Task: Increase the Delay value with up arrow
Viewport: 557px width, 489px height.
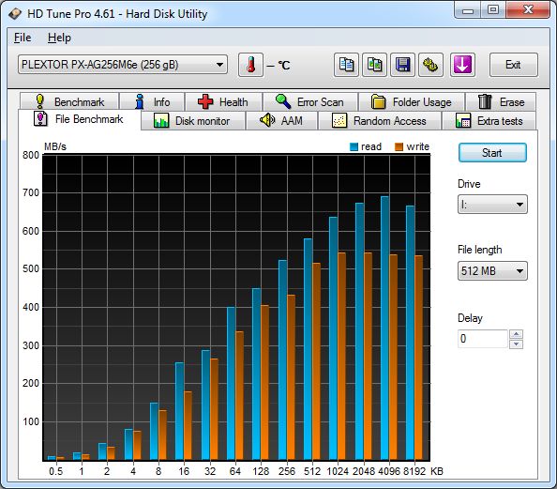Action: coord(516,334)
